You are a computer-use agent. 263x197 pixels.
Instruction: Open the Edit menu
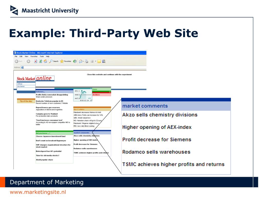tap(21, 56)
